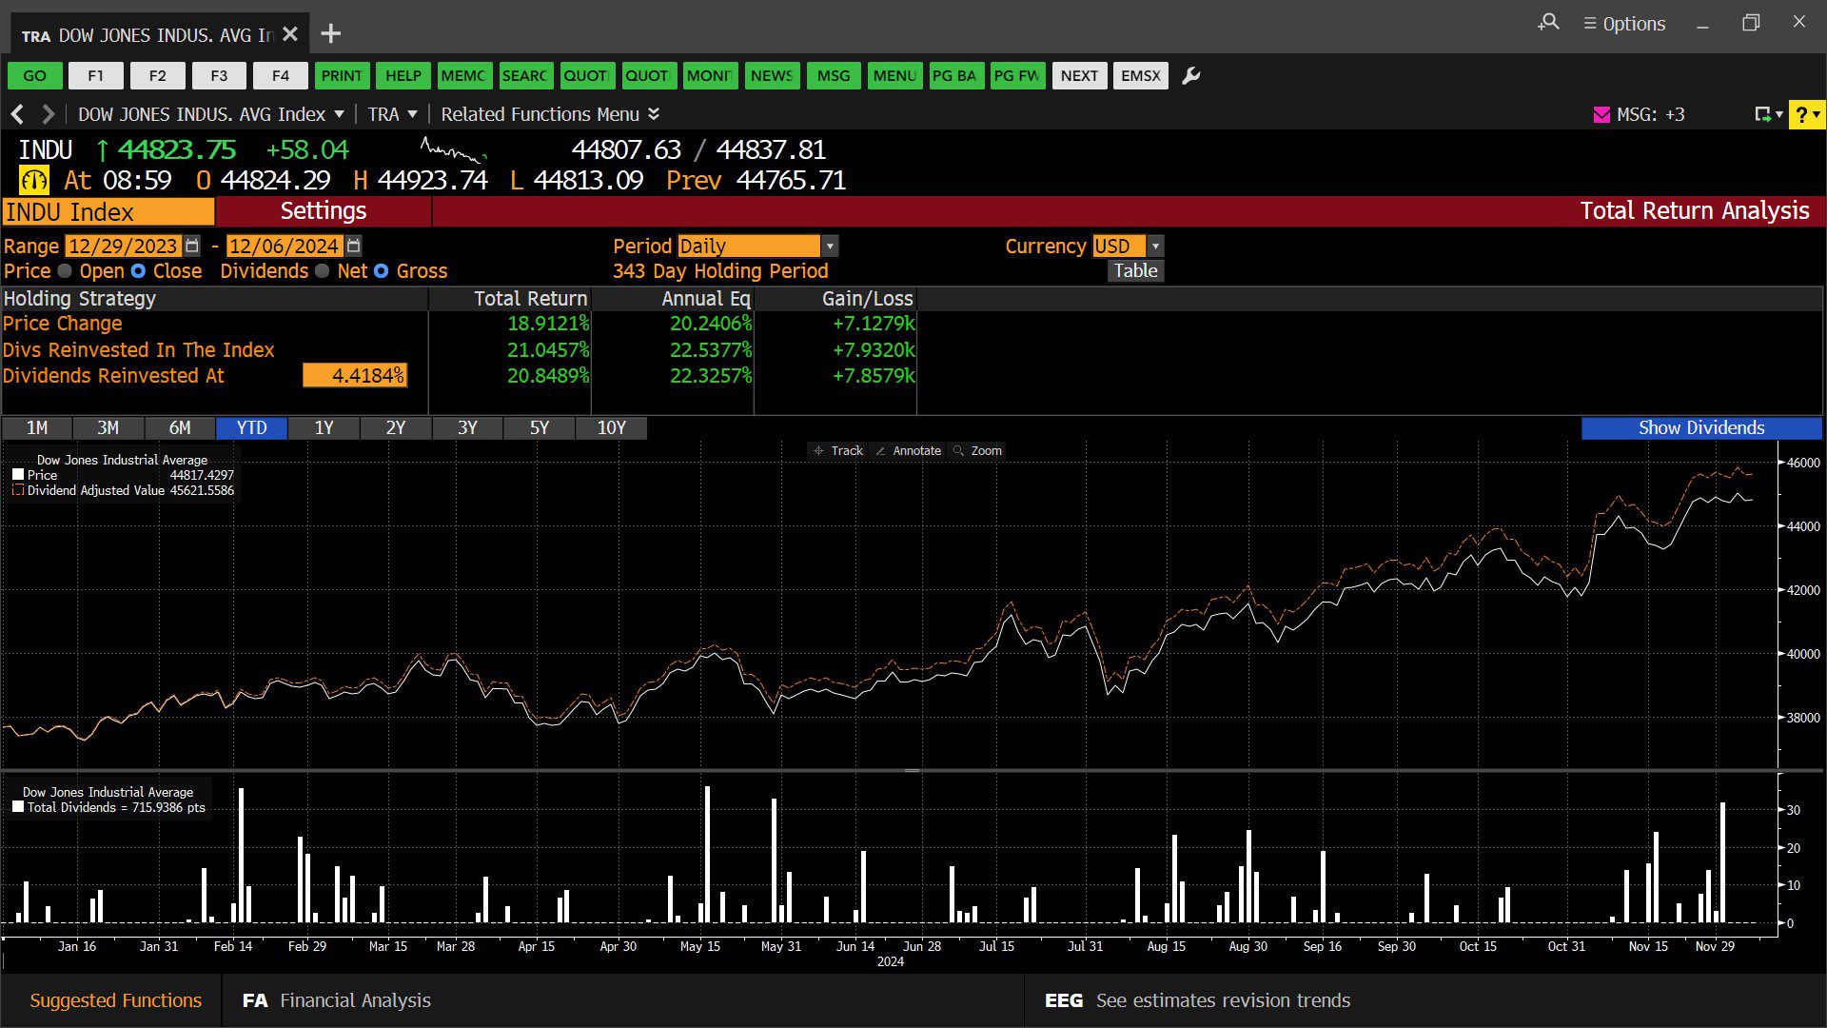Click the end date calendar icon
This screenshot has height=1028, width=1827.
(354, 246)
